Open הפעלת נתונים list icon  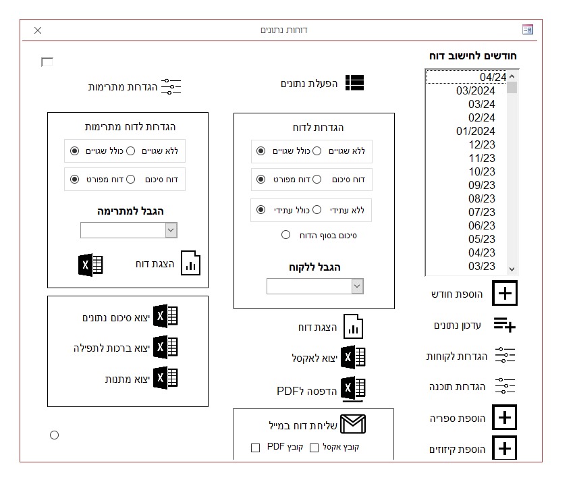(354, 82)
